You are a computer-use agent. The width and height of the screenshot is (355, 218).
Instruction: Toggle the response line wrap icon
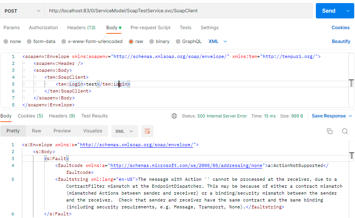[x=147, y=131]
